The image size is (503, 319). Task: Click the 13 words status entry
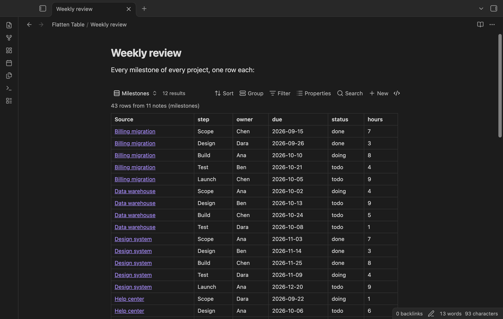451,314
